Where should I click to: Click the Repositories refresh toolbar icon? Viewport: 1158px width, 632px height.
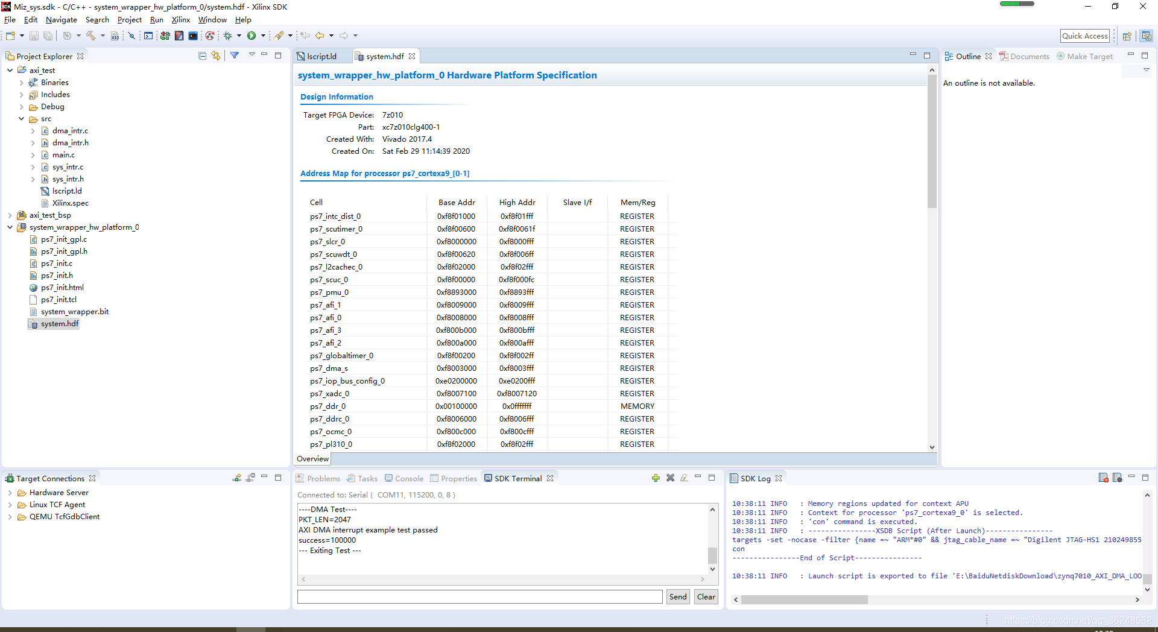click(209, 36)
